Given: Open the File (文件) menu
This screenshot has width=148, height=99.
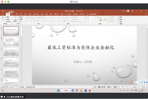Looking at the screenshot, I should (3, 14).
